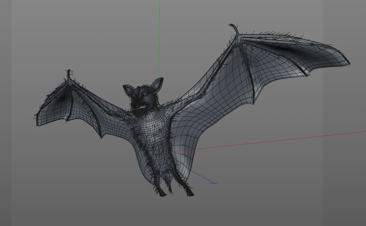This screenshot has height=226, width=366.
Task: Click the bat's smooth upright ear
Action: (157, 84)
